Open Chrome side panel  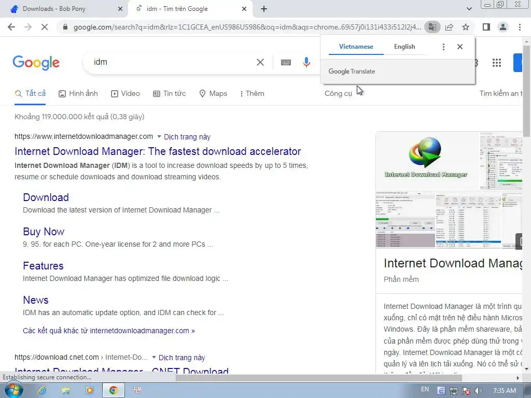click(486, 27)
